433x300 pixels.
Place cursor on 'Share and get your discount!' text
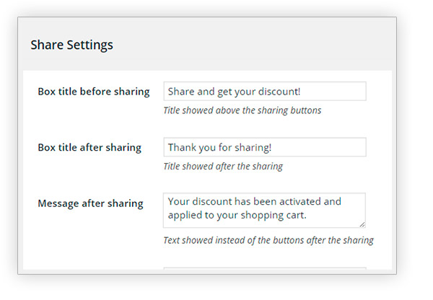pos(234,92)
